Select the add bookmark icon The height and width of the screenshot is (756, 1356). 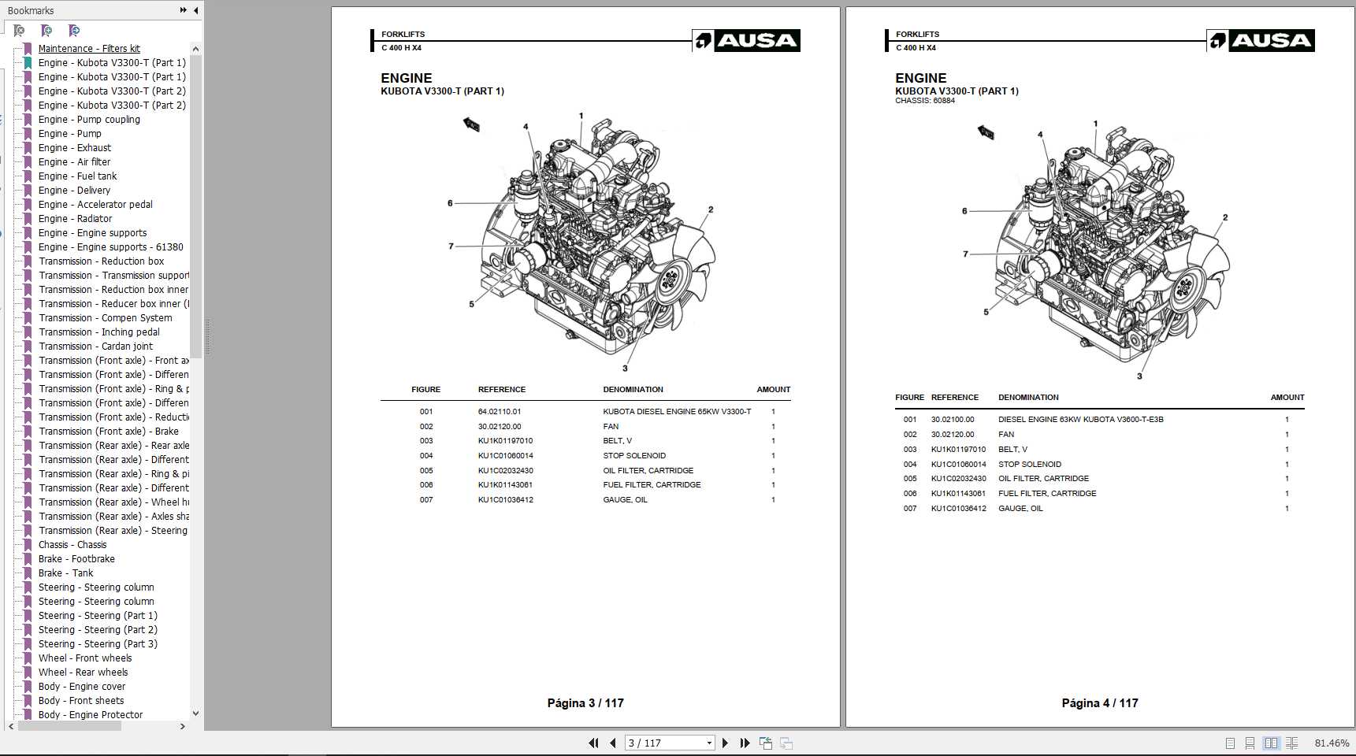46,31
